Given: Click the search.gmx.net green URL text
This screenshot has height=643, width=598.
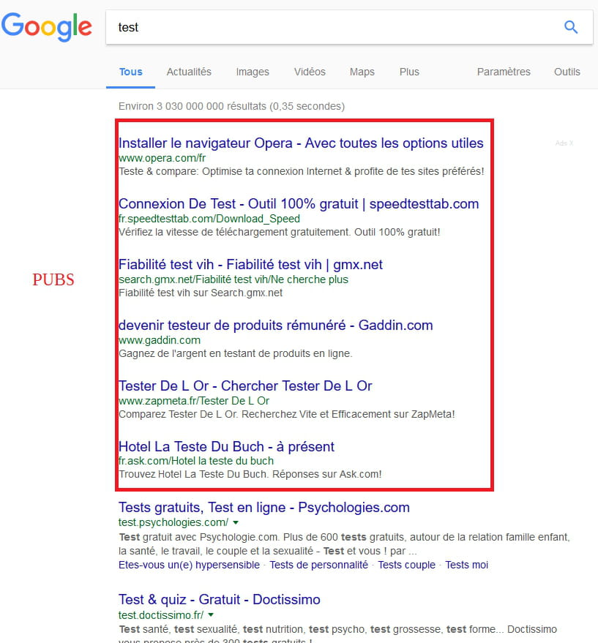Looking at the screenshot, I should click(233, 279).
